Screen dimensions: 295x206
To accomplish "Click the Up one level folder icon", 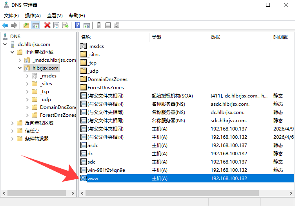I will click(x=26, y=25).
